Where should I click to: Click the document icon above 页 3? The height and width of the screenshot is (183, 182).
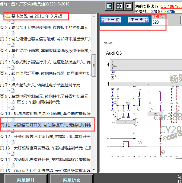[x=13, y=33]
